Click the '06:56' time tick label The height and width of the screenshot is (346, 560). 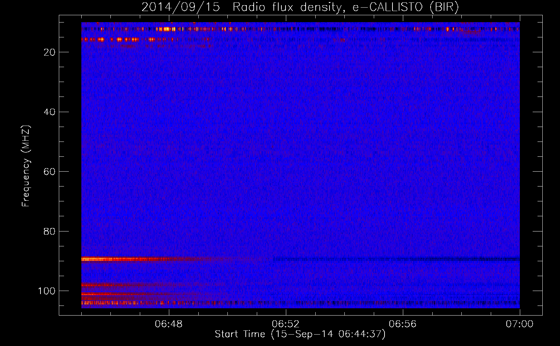[x=403, y=324]
